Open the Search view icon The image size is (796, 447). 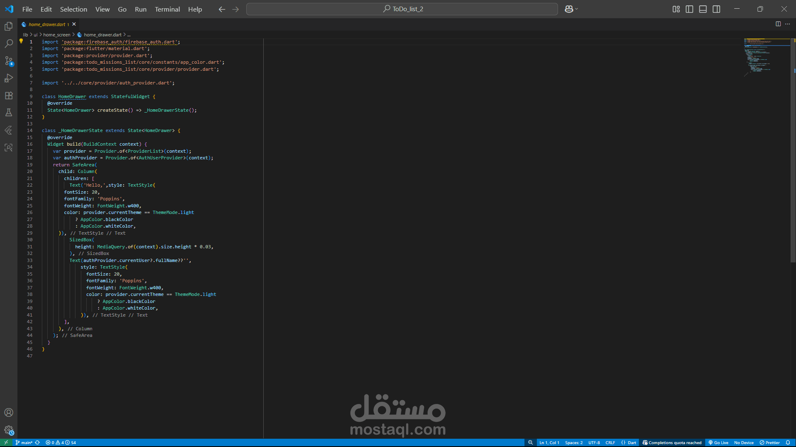9,43
